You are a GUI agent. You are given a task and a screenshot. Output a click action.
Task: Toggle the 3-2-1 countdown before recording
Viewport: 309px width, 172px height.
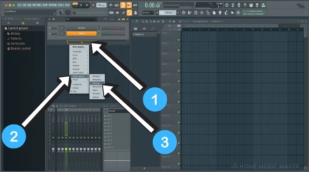(x=123, y=5)
